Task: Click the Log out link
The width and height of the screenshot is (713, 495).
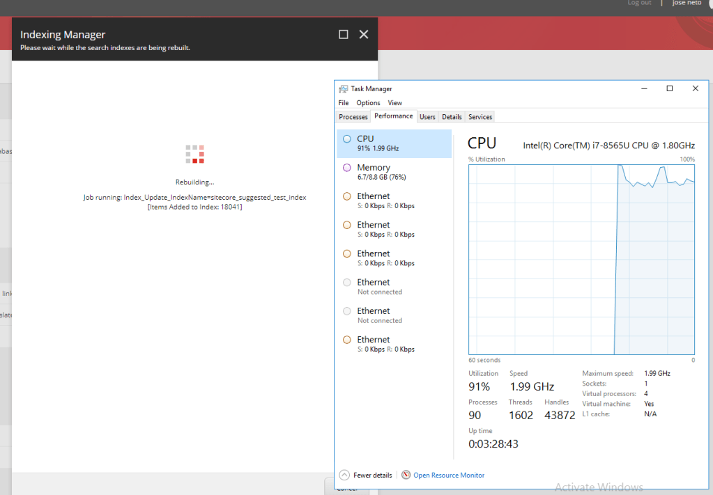Action: click(639, 3)
